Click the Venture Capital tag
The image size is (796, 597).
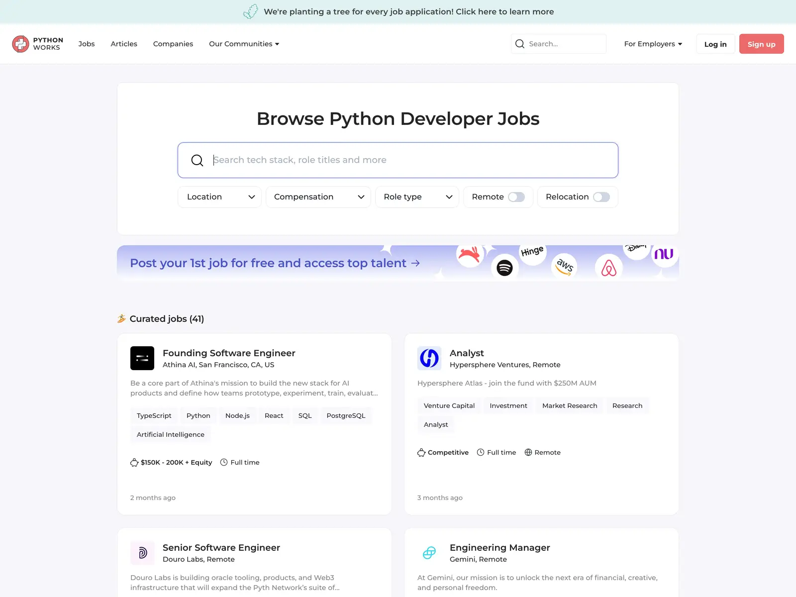[x=449, y=405]
